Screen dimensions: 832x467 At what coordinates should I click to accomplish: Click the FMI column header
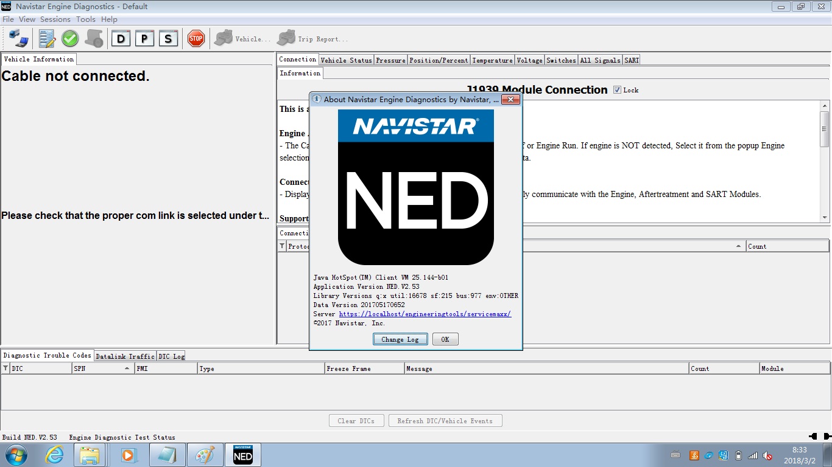(166, 368)
